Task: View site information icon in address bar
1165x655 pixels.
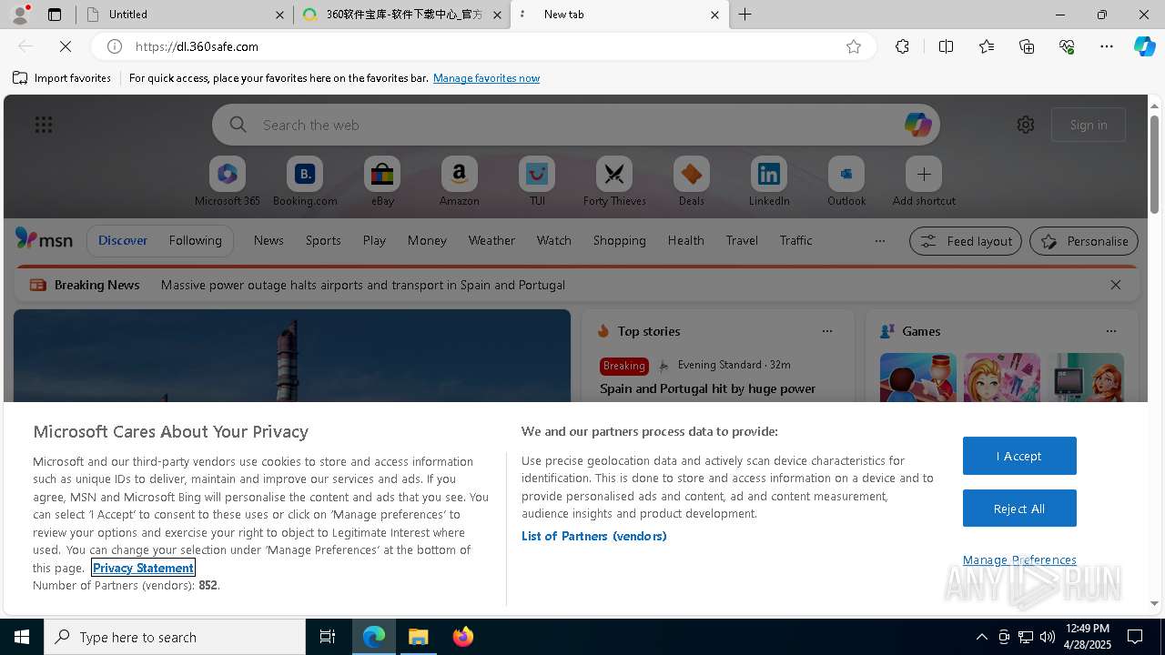Action: coord(115,46)
